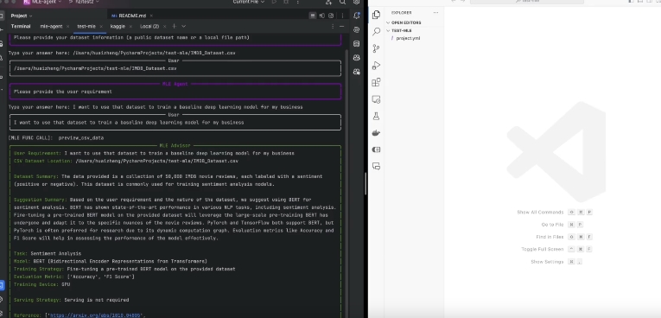The image size is (661, 318).
Task: Add a new terminal tab
Action: 174,26
